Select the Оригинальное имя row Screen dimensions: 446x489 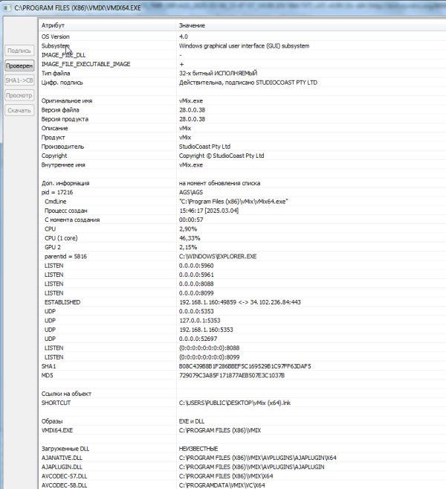pos(242,100)
